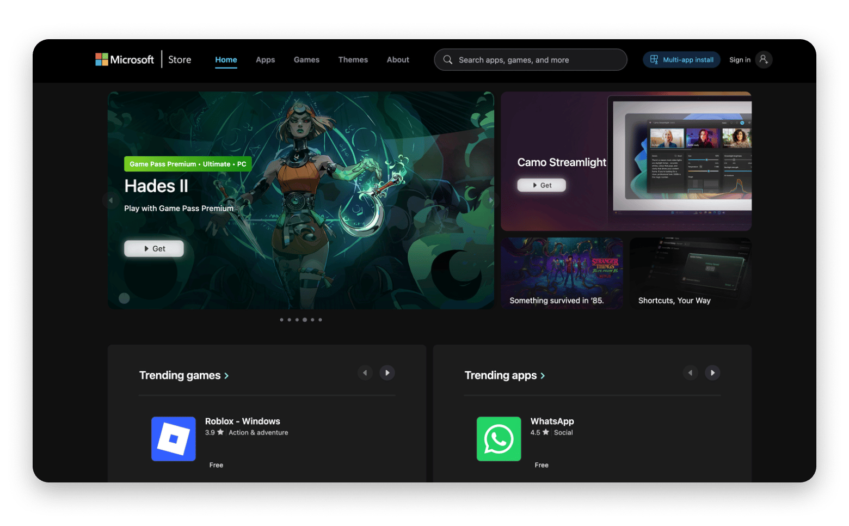
Task: Open the Trending apps section link
Action: tap(505, 375)
